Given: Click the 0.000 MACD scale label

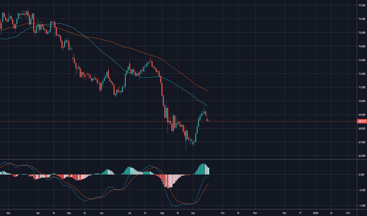Looking at the screenshot, I should (361, 174).
